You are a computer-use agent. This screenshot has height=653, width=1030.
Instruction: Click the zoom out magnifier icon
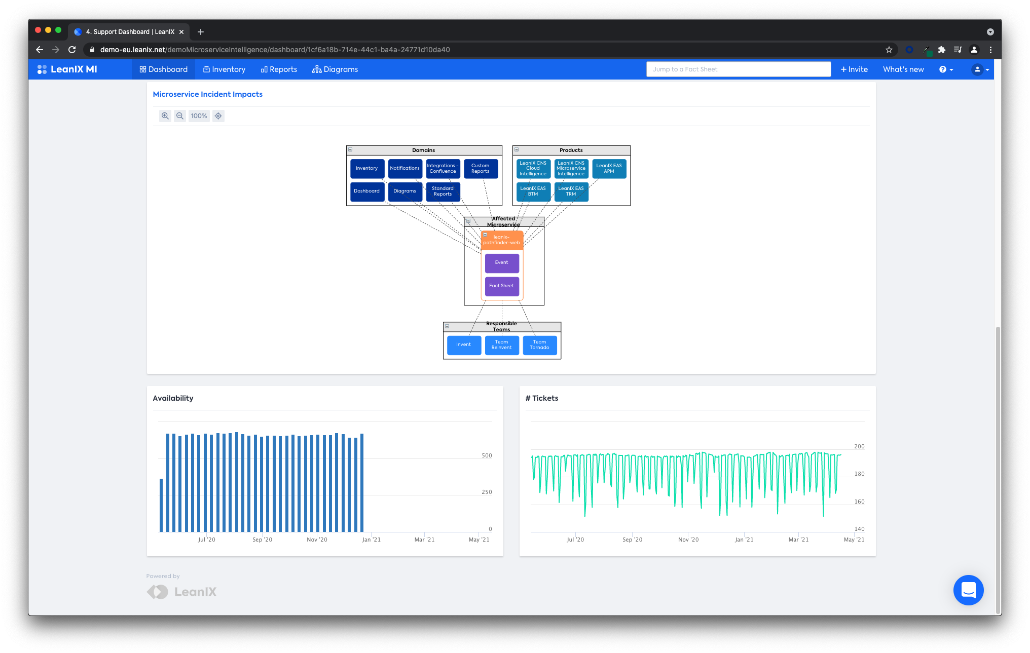click(179, 116)
